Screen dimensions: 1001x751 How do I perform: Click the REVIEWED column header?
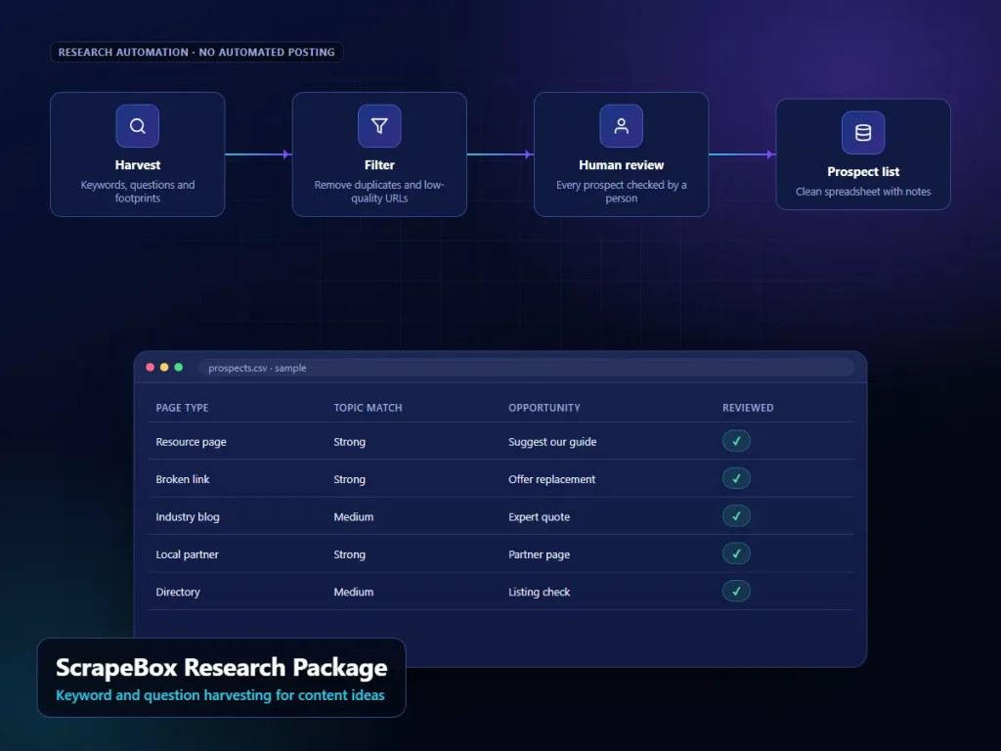pos(748,408)
